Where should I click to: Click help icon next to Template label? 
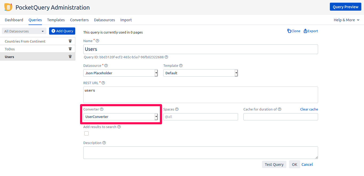click(x=181, y=66)
